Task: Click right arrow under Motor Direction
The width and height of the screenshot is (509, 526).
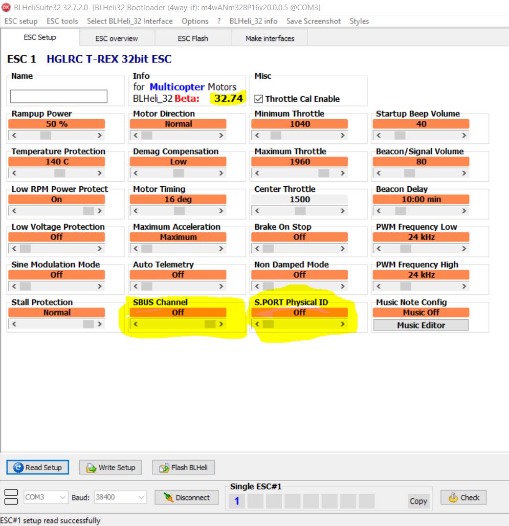Action: 221,136
